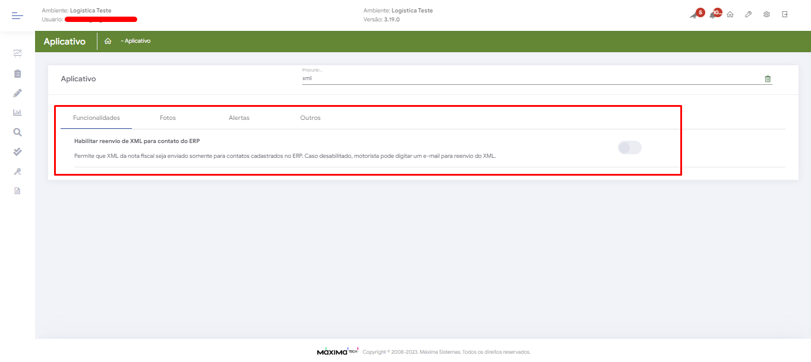Switch to the Funcionalidades tab

(x=96, y=118)
